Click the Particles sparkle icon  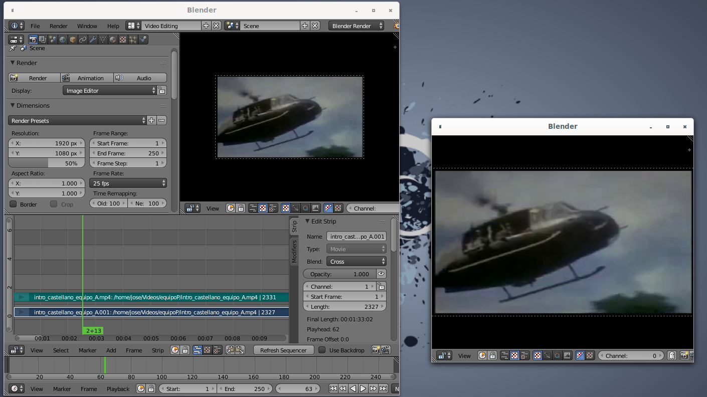pyautogui.click(x=133, y=40)
